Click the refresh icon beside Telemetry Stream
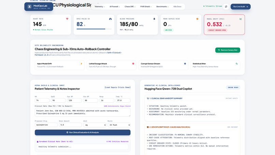Viewport: 275px width, 155px height. [x=226, y=7]
